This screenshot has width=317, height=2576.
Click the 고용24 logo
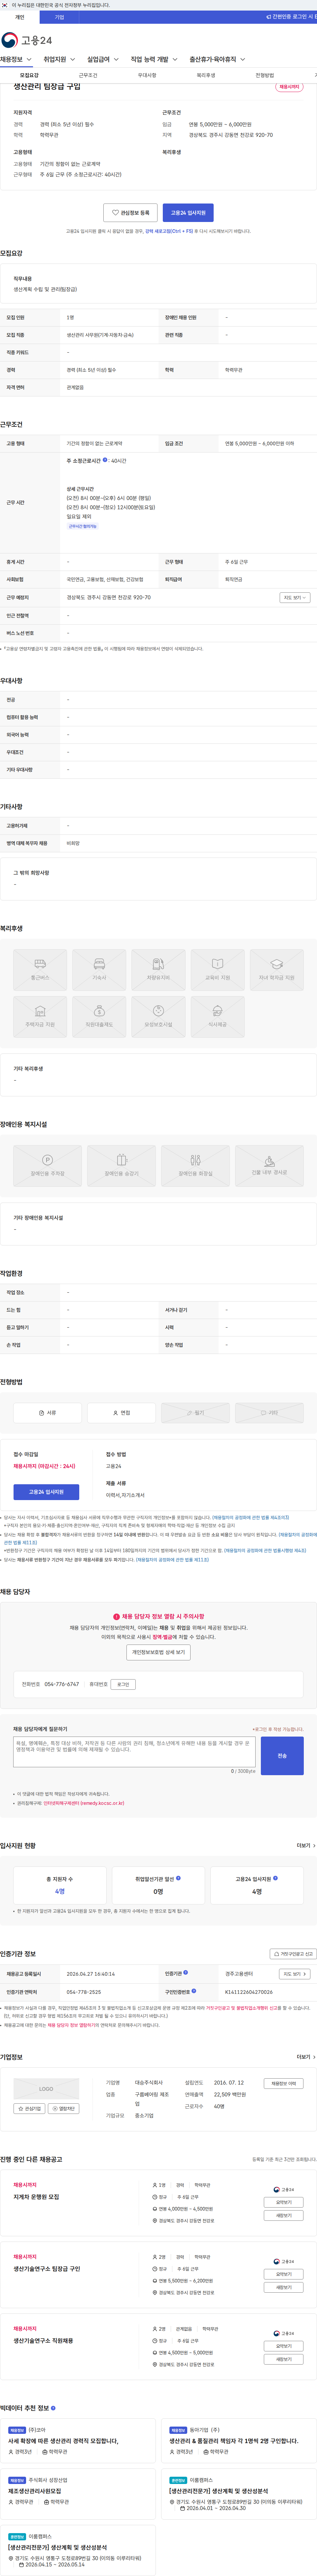[x=27, y=40]
